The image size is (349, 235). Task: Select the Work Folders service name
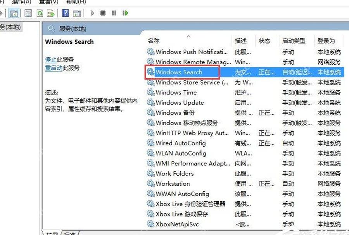pos(174,173)
